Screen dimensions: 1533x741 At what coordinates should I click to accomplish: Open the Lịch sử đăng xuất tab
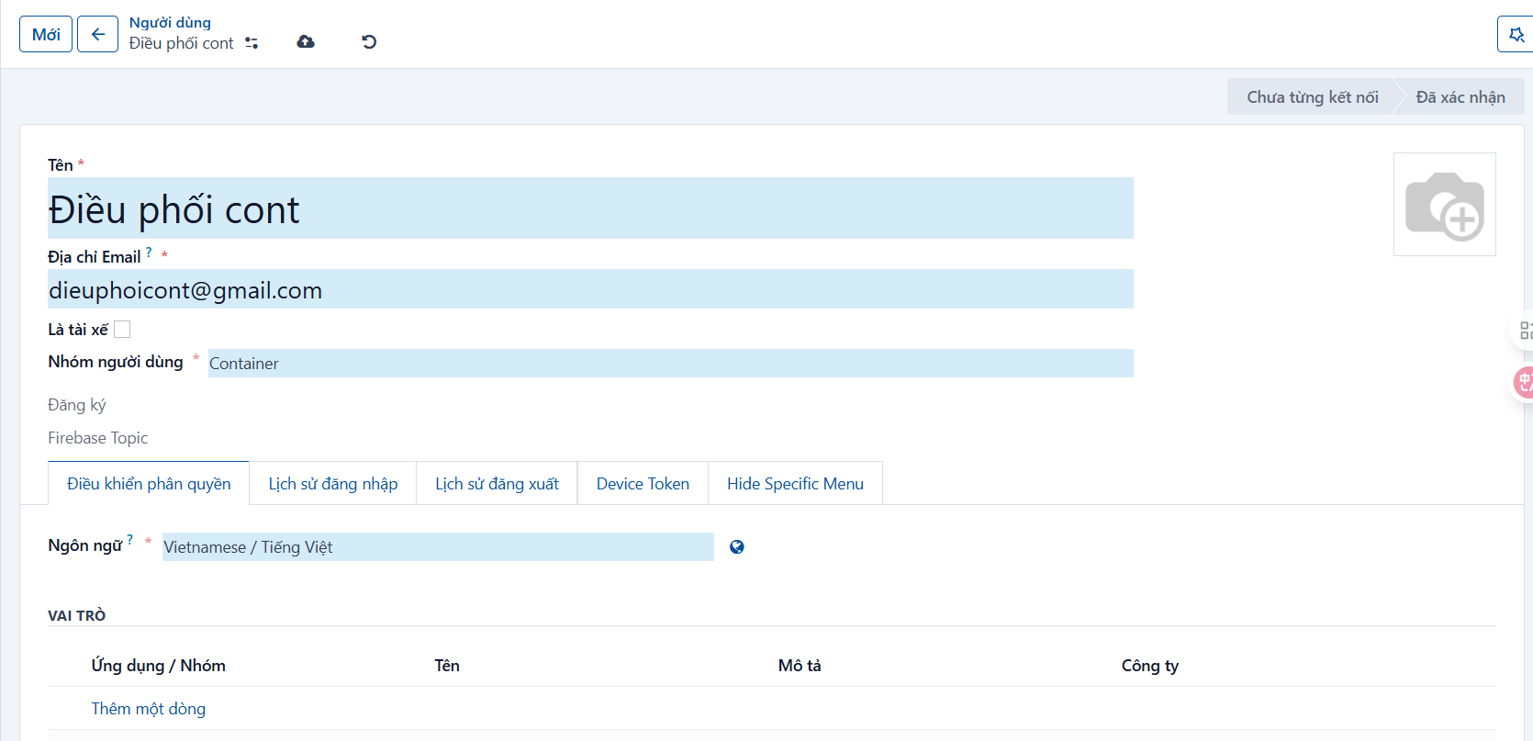(497, 484)
